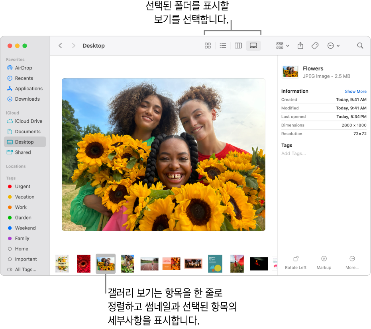371x329 pixels.
Task: Click the green full-screen window button
Action: coord(25,46)
